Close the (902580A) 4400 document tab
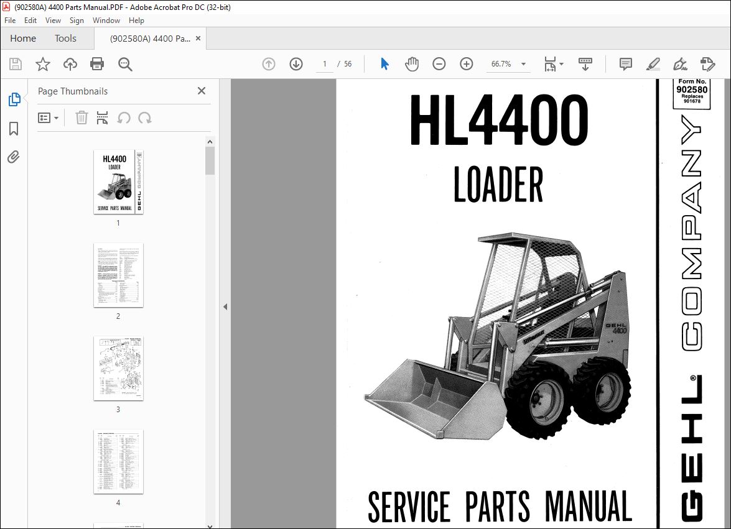 point(198,38)
